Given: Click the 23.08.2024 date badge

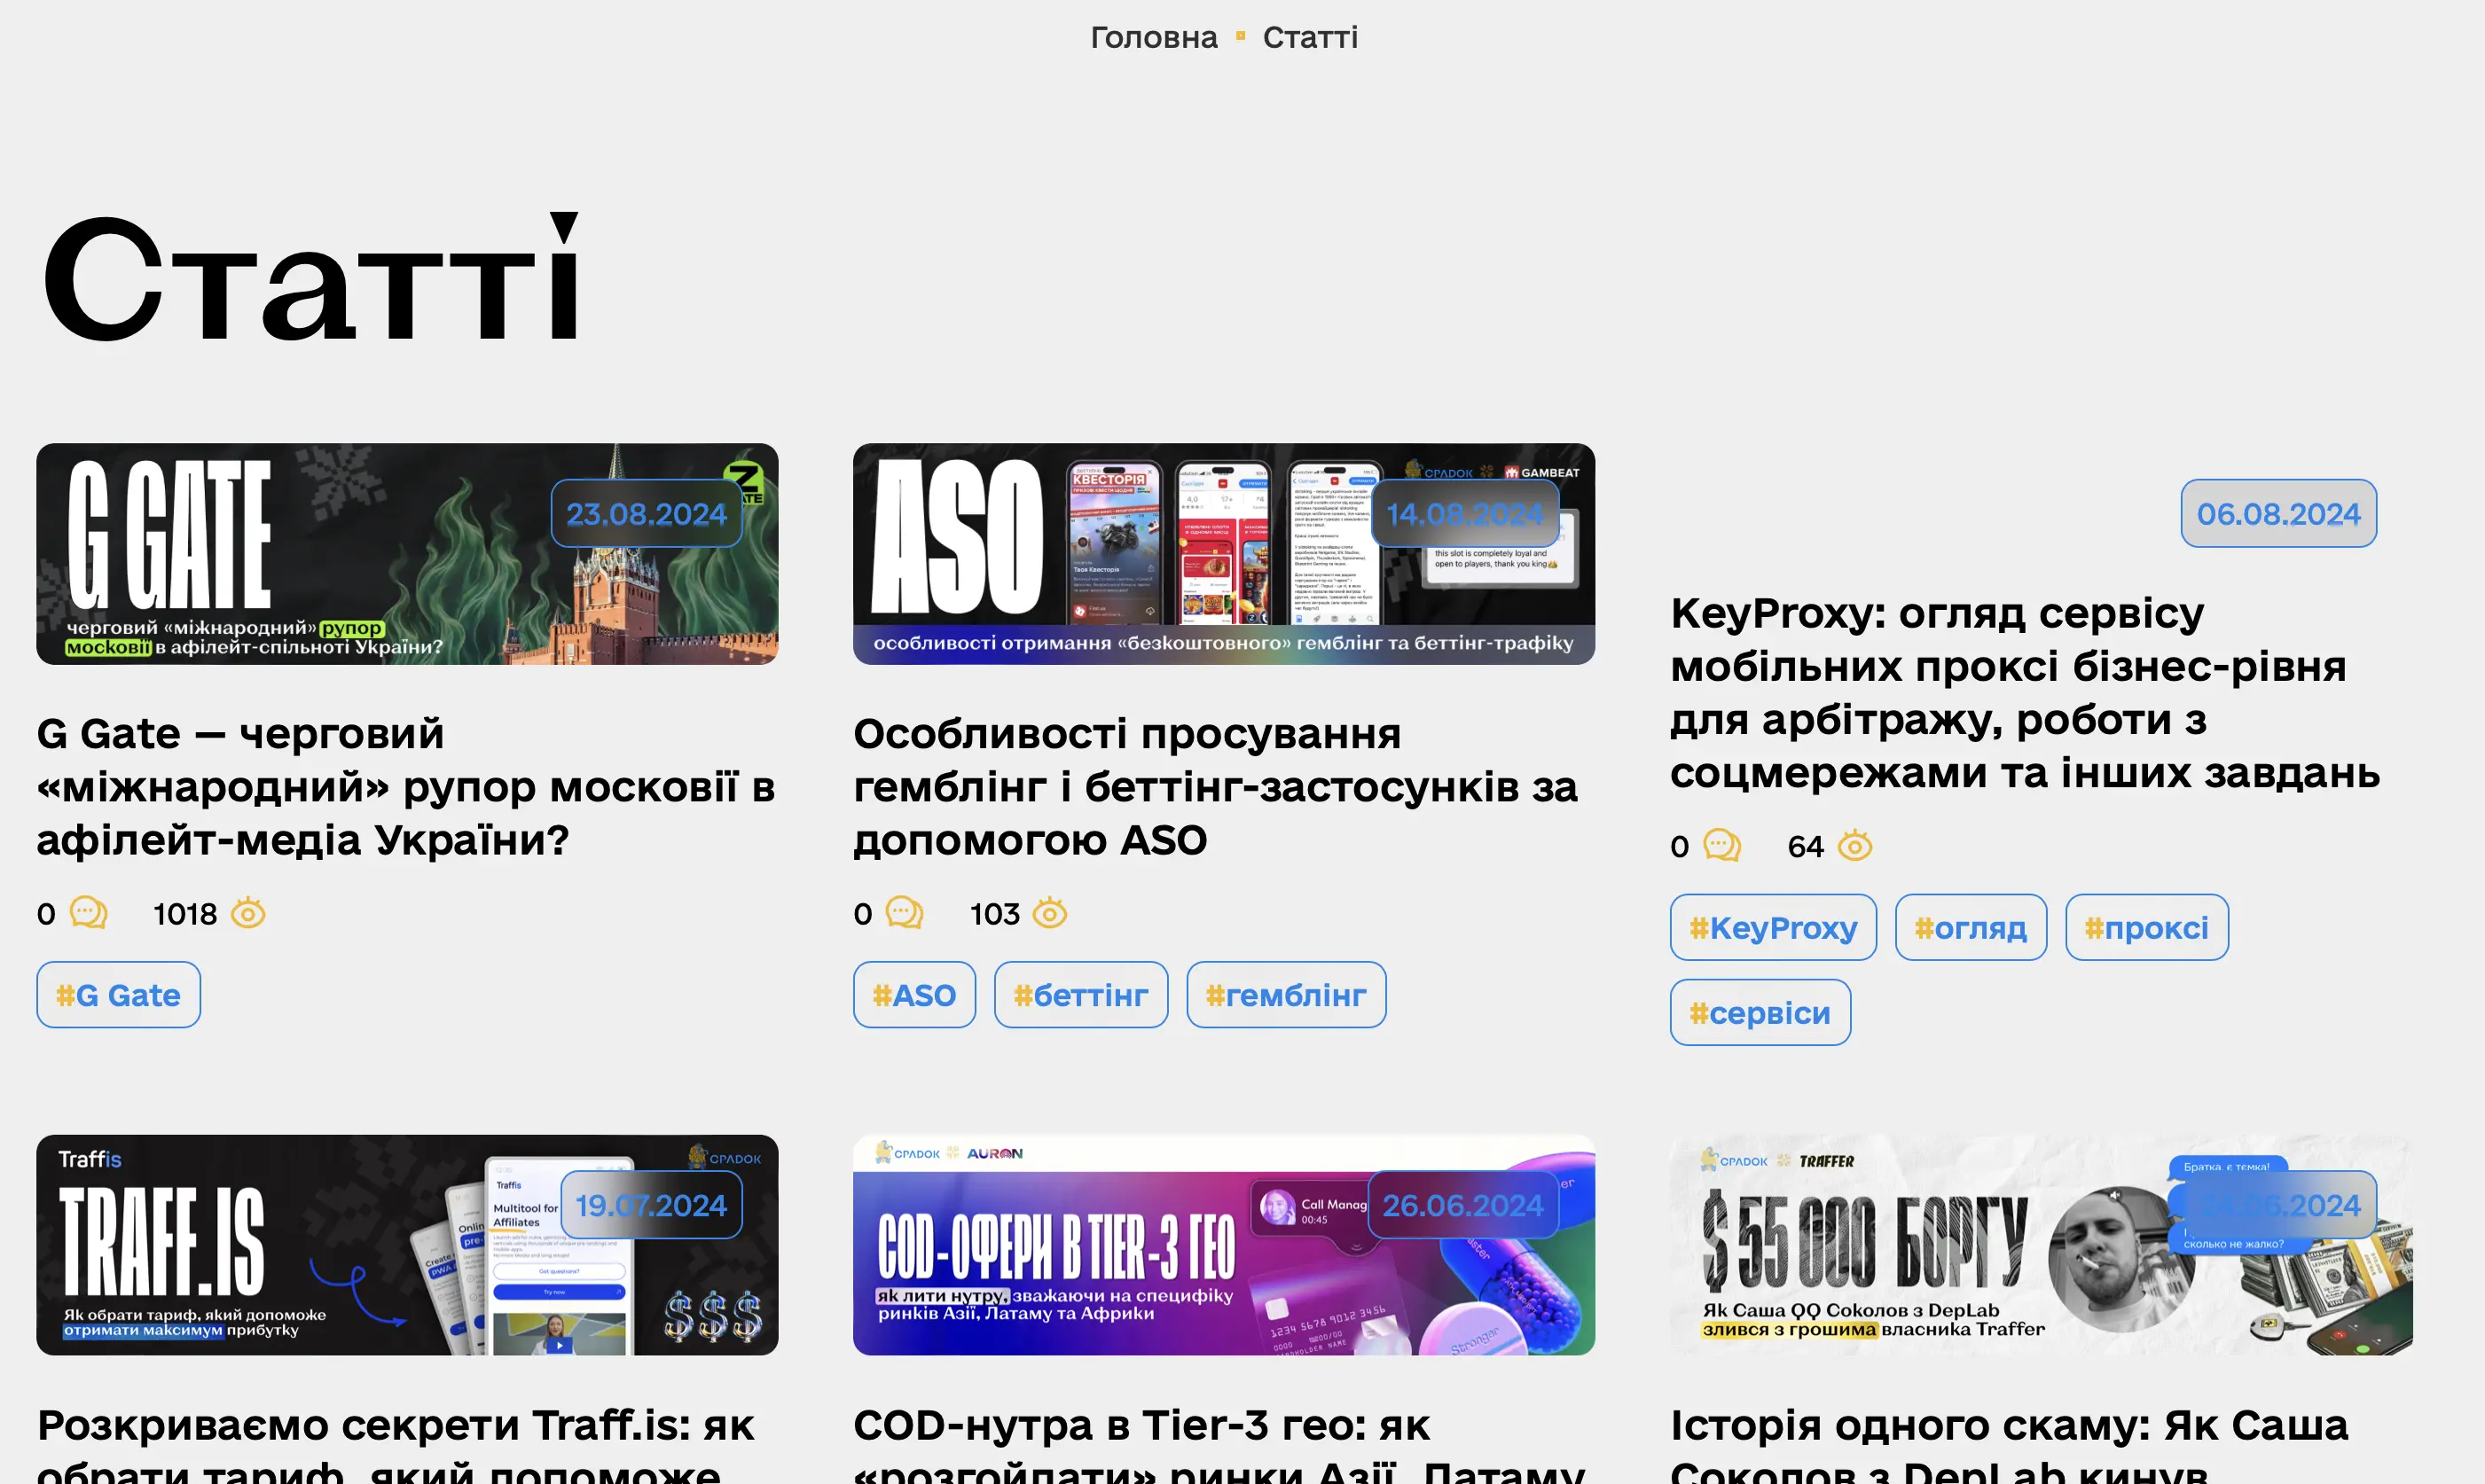Looking at the screenshot, I should point(647,514).
